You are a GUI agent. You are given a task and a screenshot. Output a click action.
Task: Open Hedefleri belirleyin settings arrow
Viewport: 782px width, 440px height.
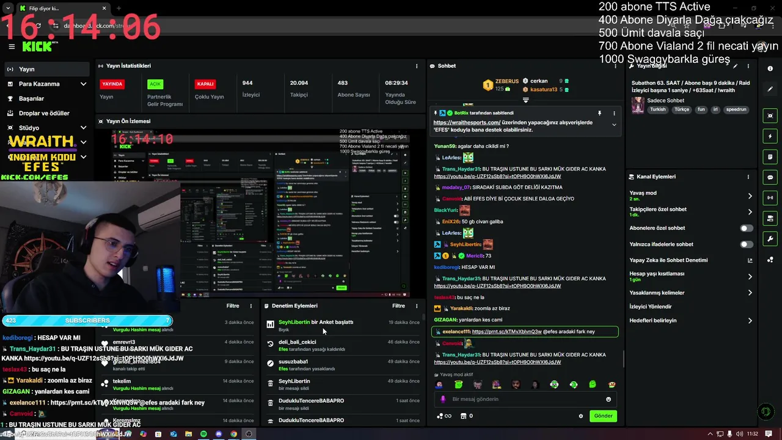click(x=750, y=321)
